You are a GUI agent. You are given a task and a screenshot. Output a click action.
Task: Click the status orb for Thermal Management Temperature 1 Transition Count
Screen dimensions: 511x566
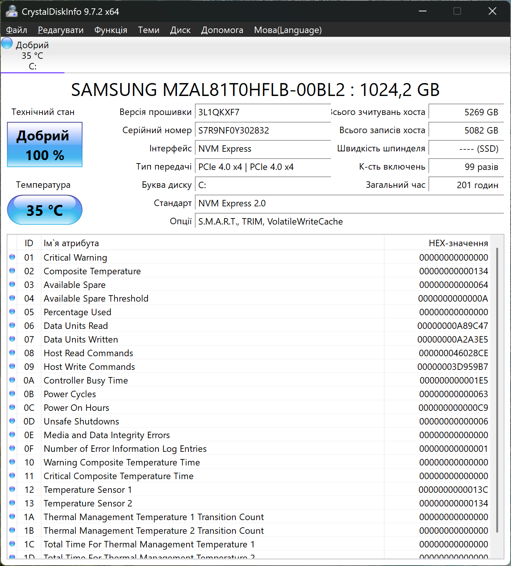[12, 517]
